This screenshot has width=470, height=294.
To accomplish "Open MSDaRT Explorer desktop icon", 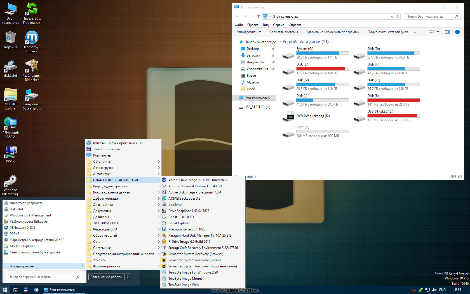I will tap(10, 99).
